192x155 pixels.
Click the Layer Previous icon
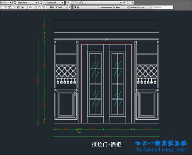pyautogui.click(x=128, y=3)
